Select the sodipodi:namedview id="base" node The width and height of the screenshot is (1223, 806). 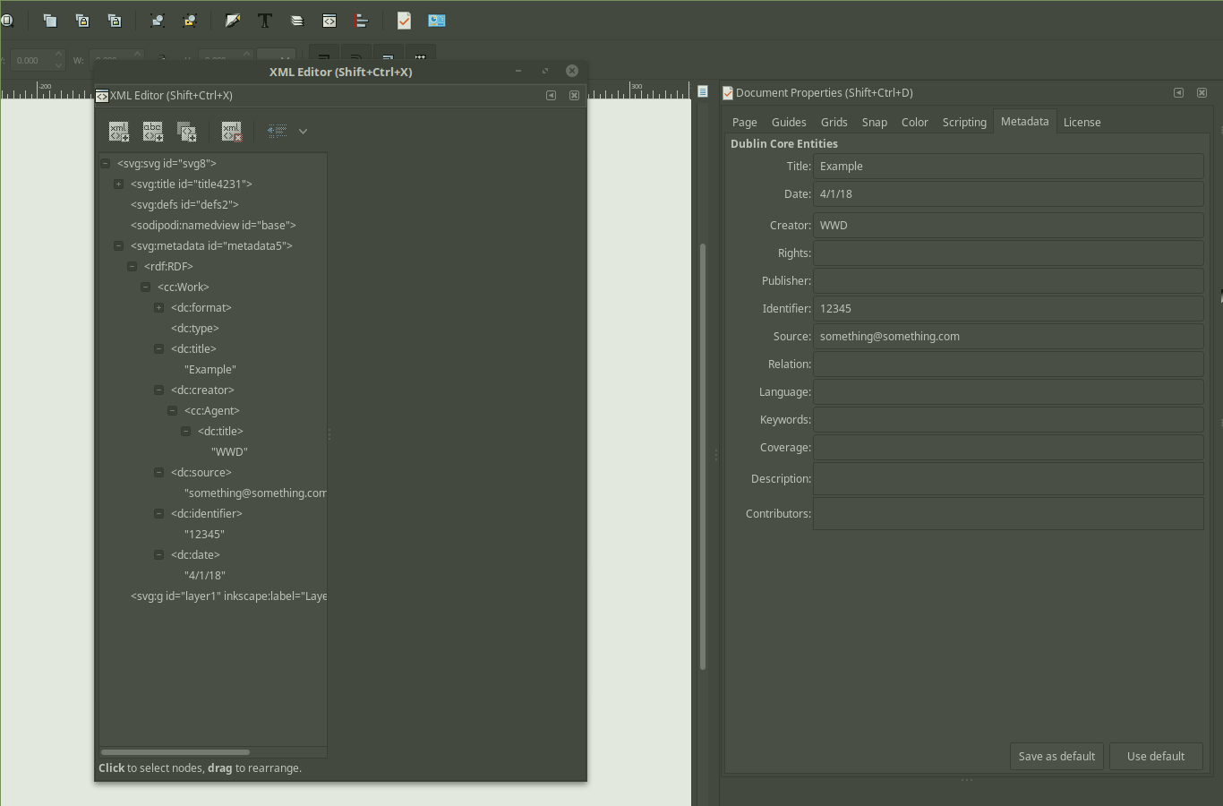213,225
